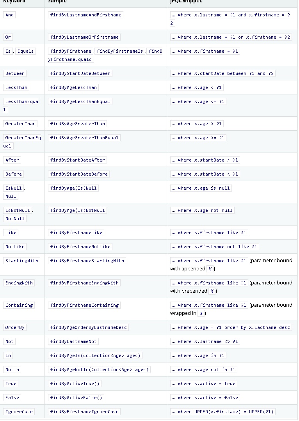Click the 'OrderBy' keyword

coord(15,327)
